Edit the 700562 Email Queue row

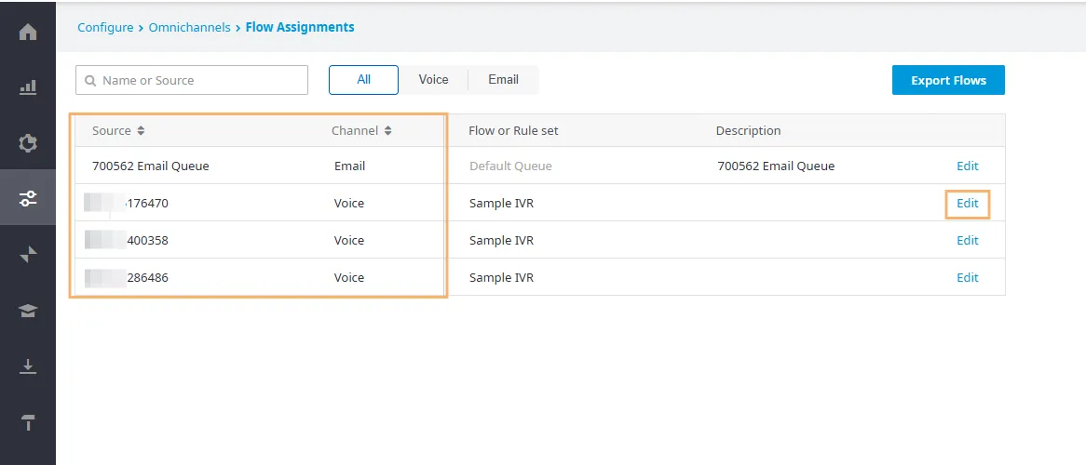tap(968, 166)
